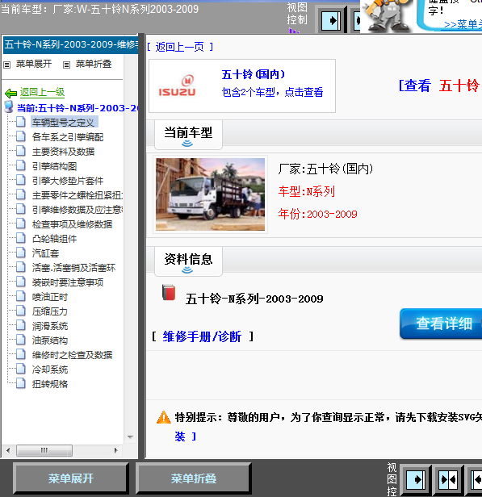
Task: Click page icon next to 压缩压力
Action: [21, 311]
